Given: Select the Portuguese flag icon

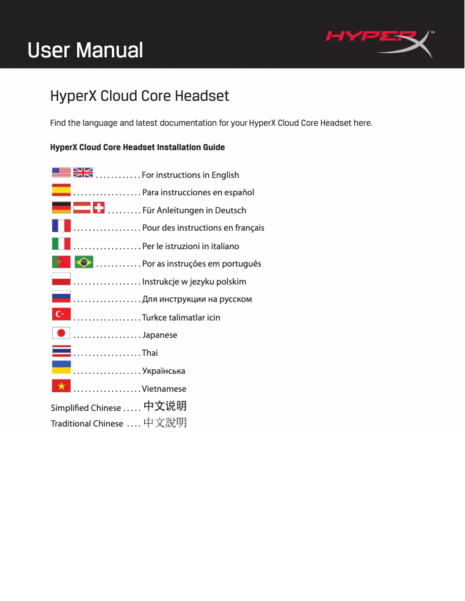Looking at the screenshot, I should [60, 261].
